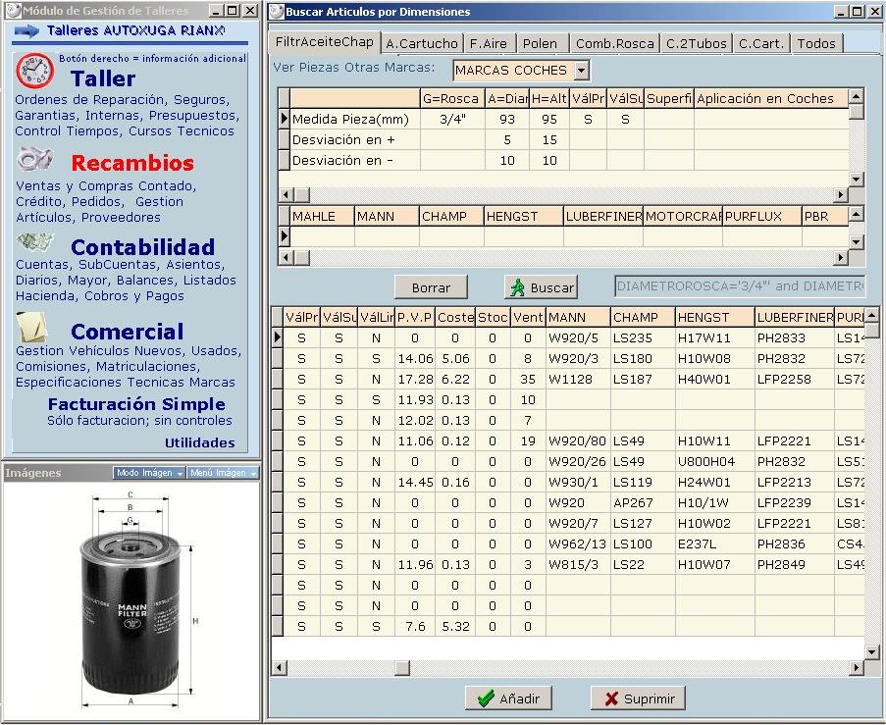Click the P.V.P column header

coord(415,318)
